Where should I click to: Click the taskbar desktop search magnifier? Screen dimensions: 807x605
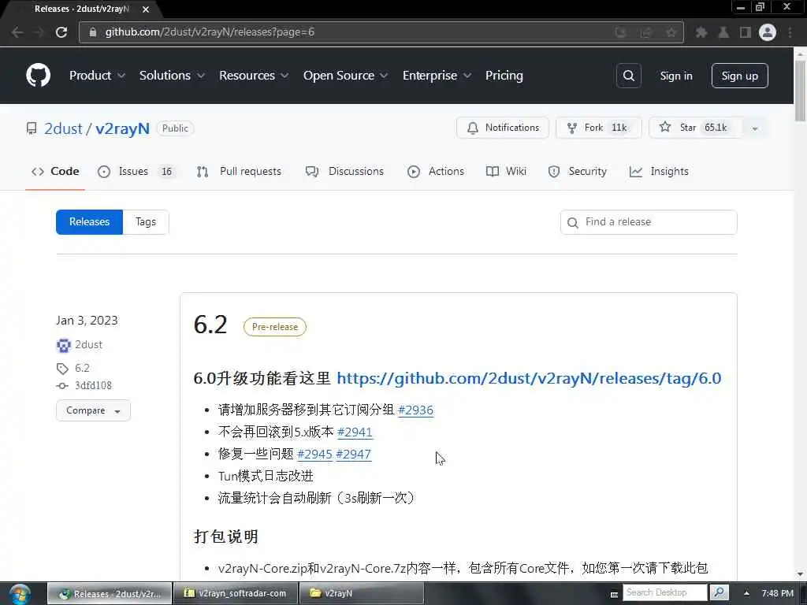(x=719, y=592)
